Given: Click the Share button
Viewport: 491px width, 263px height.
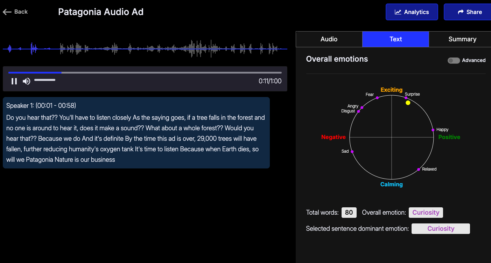Looking at the screenshot, I should click(x=468, y=12).
